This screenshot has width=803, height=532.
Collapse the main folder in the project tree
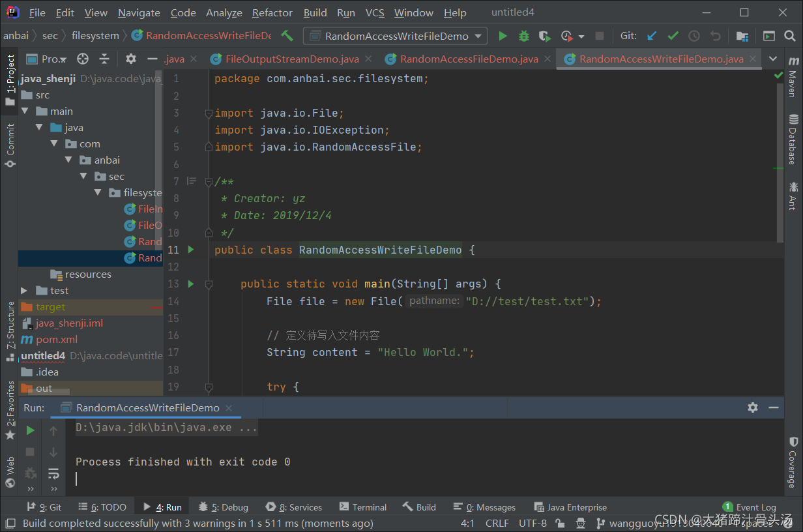[25, 111]
